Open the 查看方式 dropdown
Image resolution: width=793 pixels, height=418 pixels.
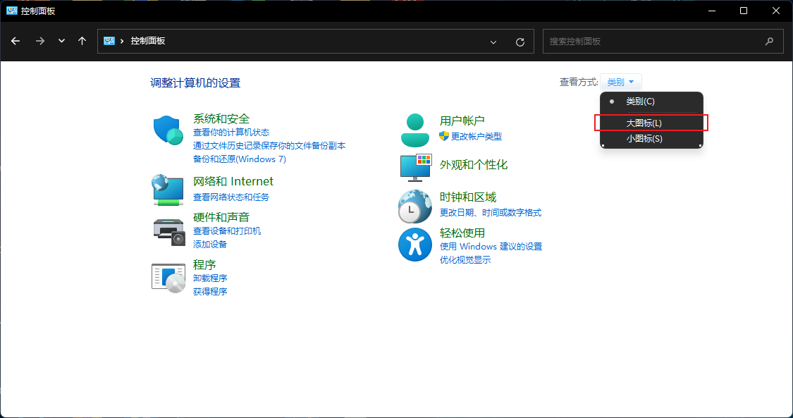click(620, 82)
